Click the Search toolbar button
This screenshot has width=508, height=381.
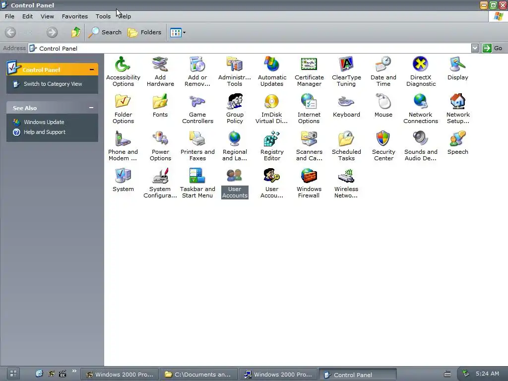click(x=105, y=32)
